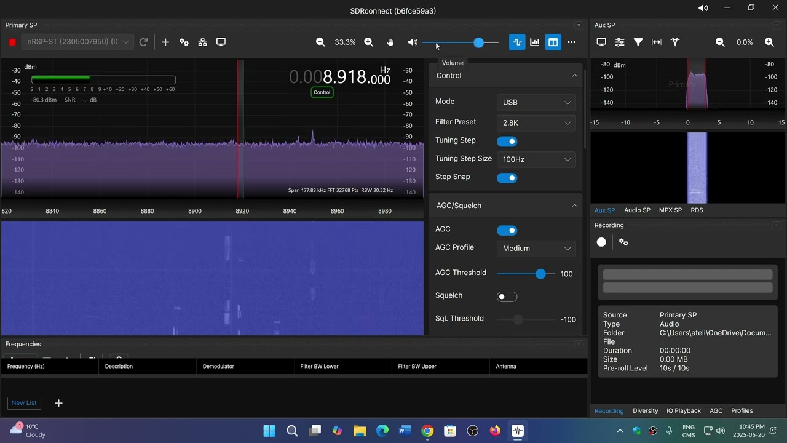Open the Windows Start menu

pos(269,431)
